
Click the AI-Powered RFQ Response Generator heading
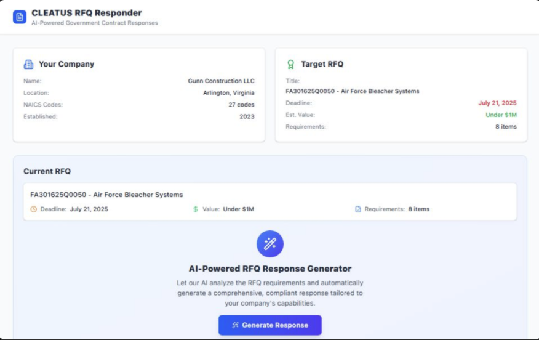(x=270, y=269)
